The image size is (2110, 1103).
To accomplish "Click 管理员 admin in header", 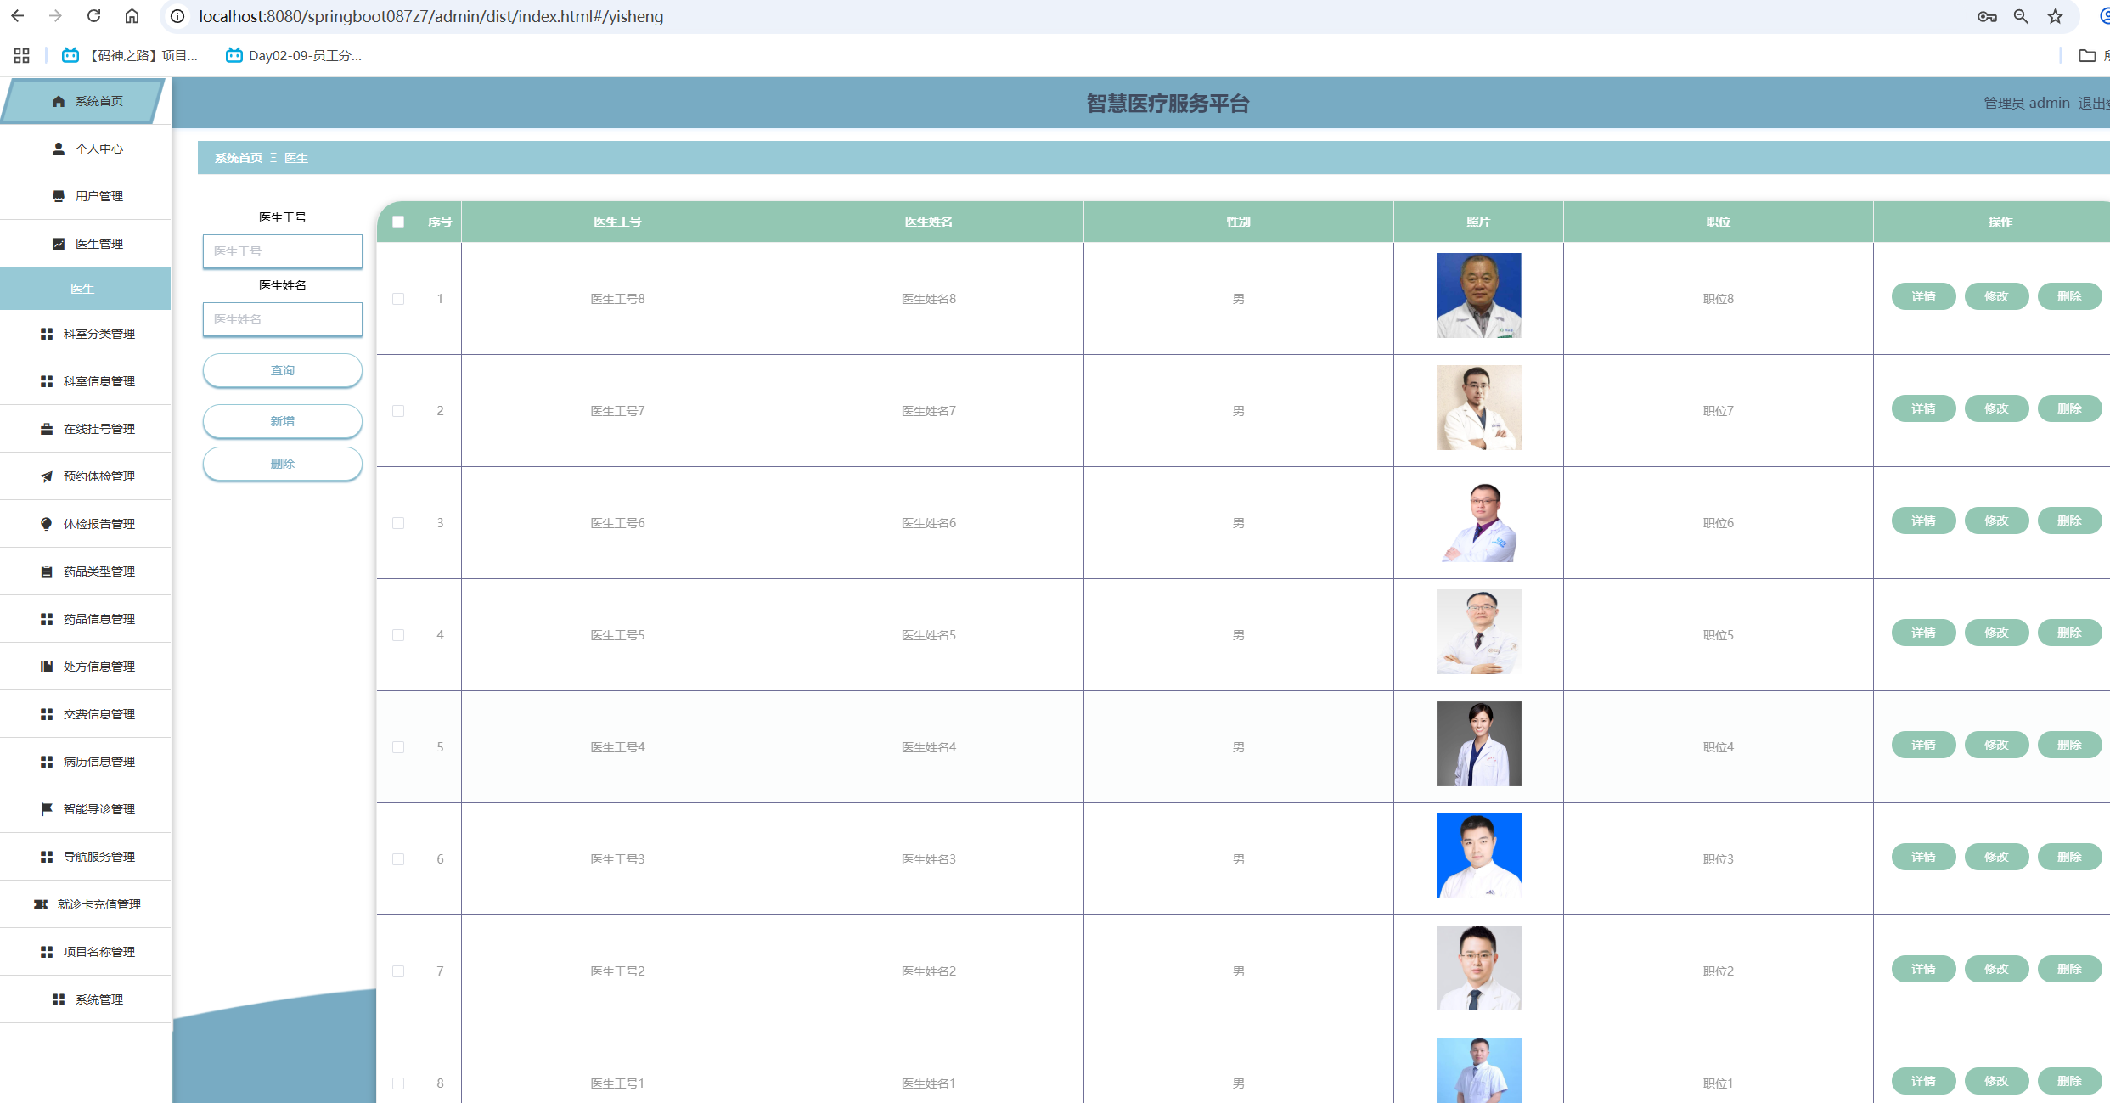I will pos(2027,103).
